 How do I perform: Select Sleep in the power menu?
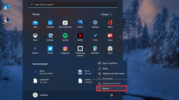pyautogui.click(x=111, y=69)
